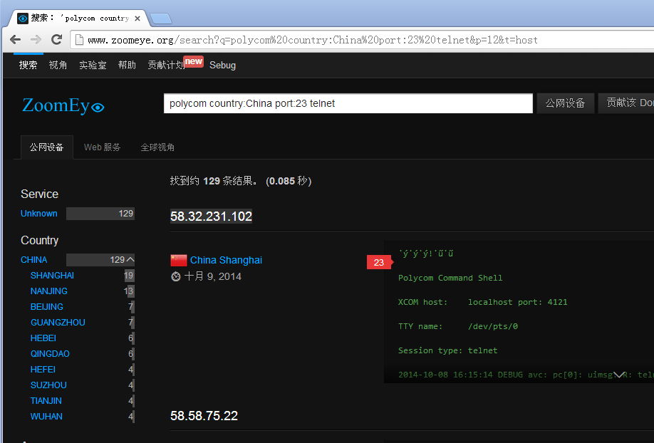Click the TTY name /dev/pts/0 line
654x443 pixels.
458,326
